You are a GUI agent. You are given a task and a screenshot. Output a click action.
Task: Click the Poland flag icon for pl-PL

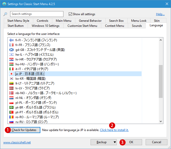(11, 102)
